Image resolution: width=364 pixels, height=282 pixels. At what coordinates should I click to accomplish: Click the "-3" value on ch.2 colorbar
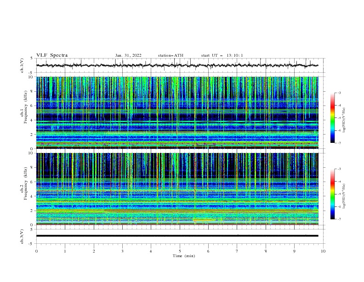tap(339, 169)
